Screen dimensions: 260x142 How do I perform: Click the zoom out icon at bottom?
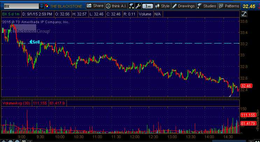coord(17,140)
